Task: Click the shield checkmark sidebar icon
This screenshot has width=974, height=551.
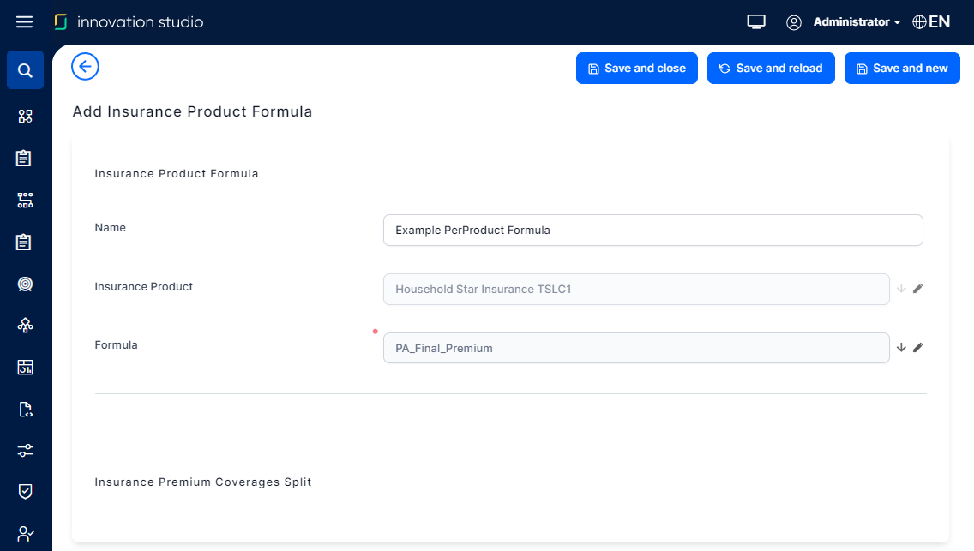Action: pyautogui.click(x=25, y=491)
